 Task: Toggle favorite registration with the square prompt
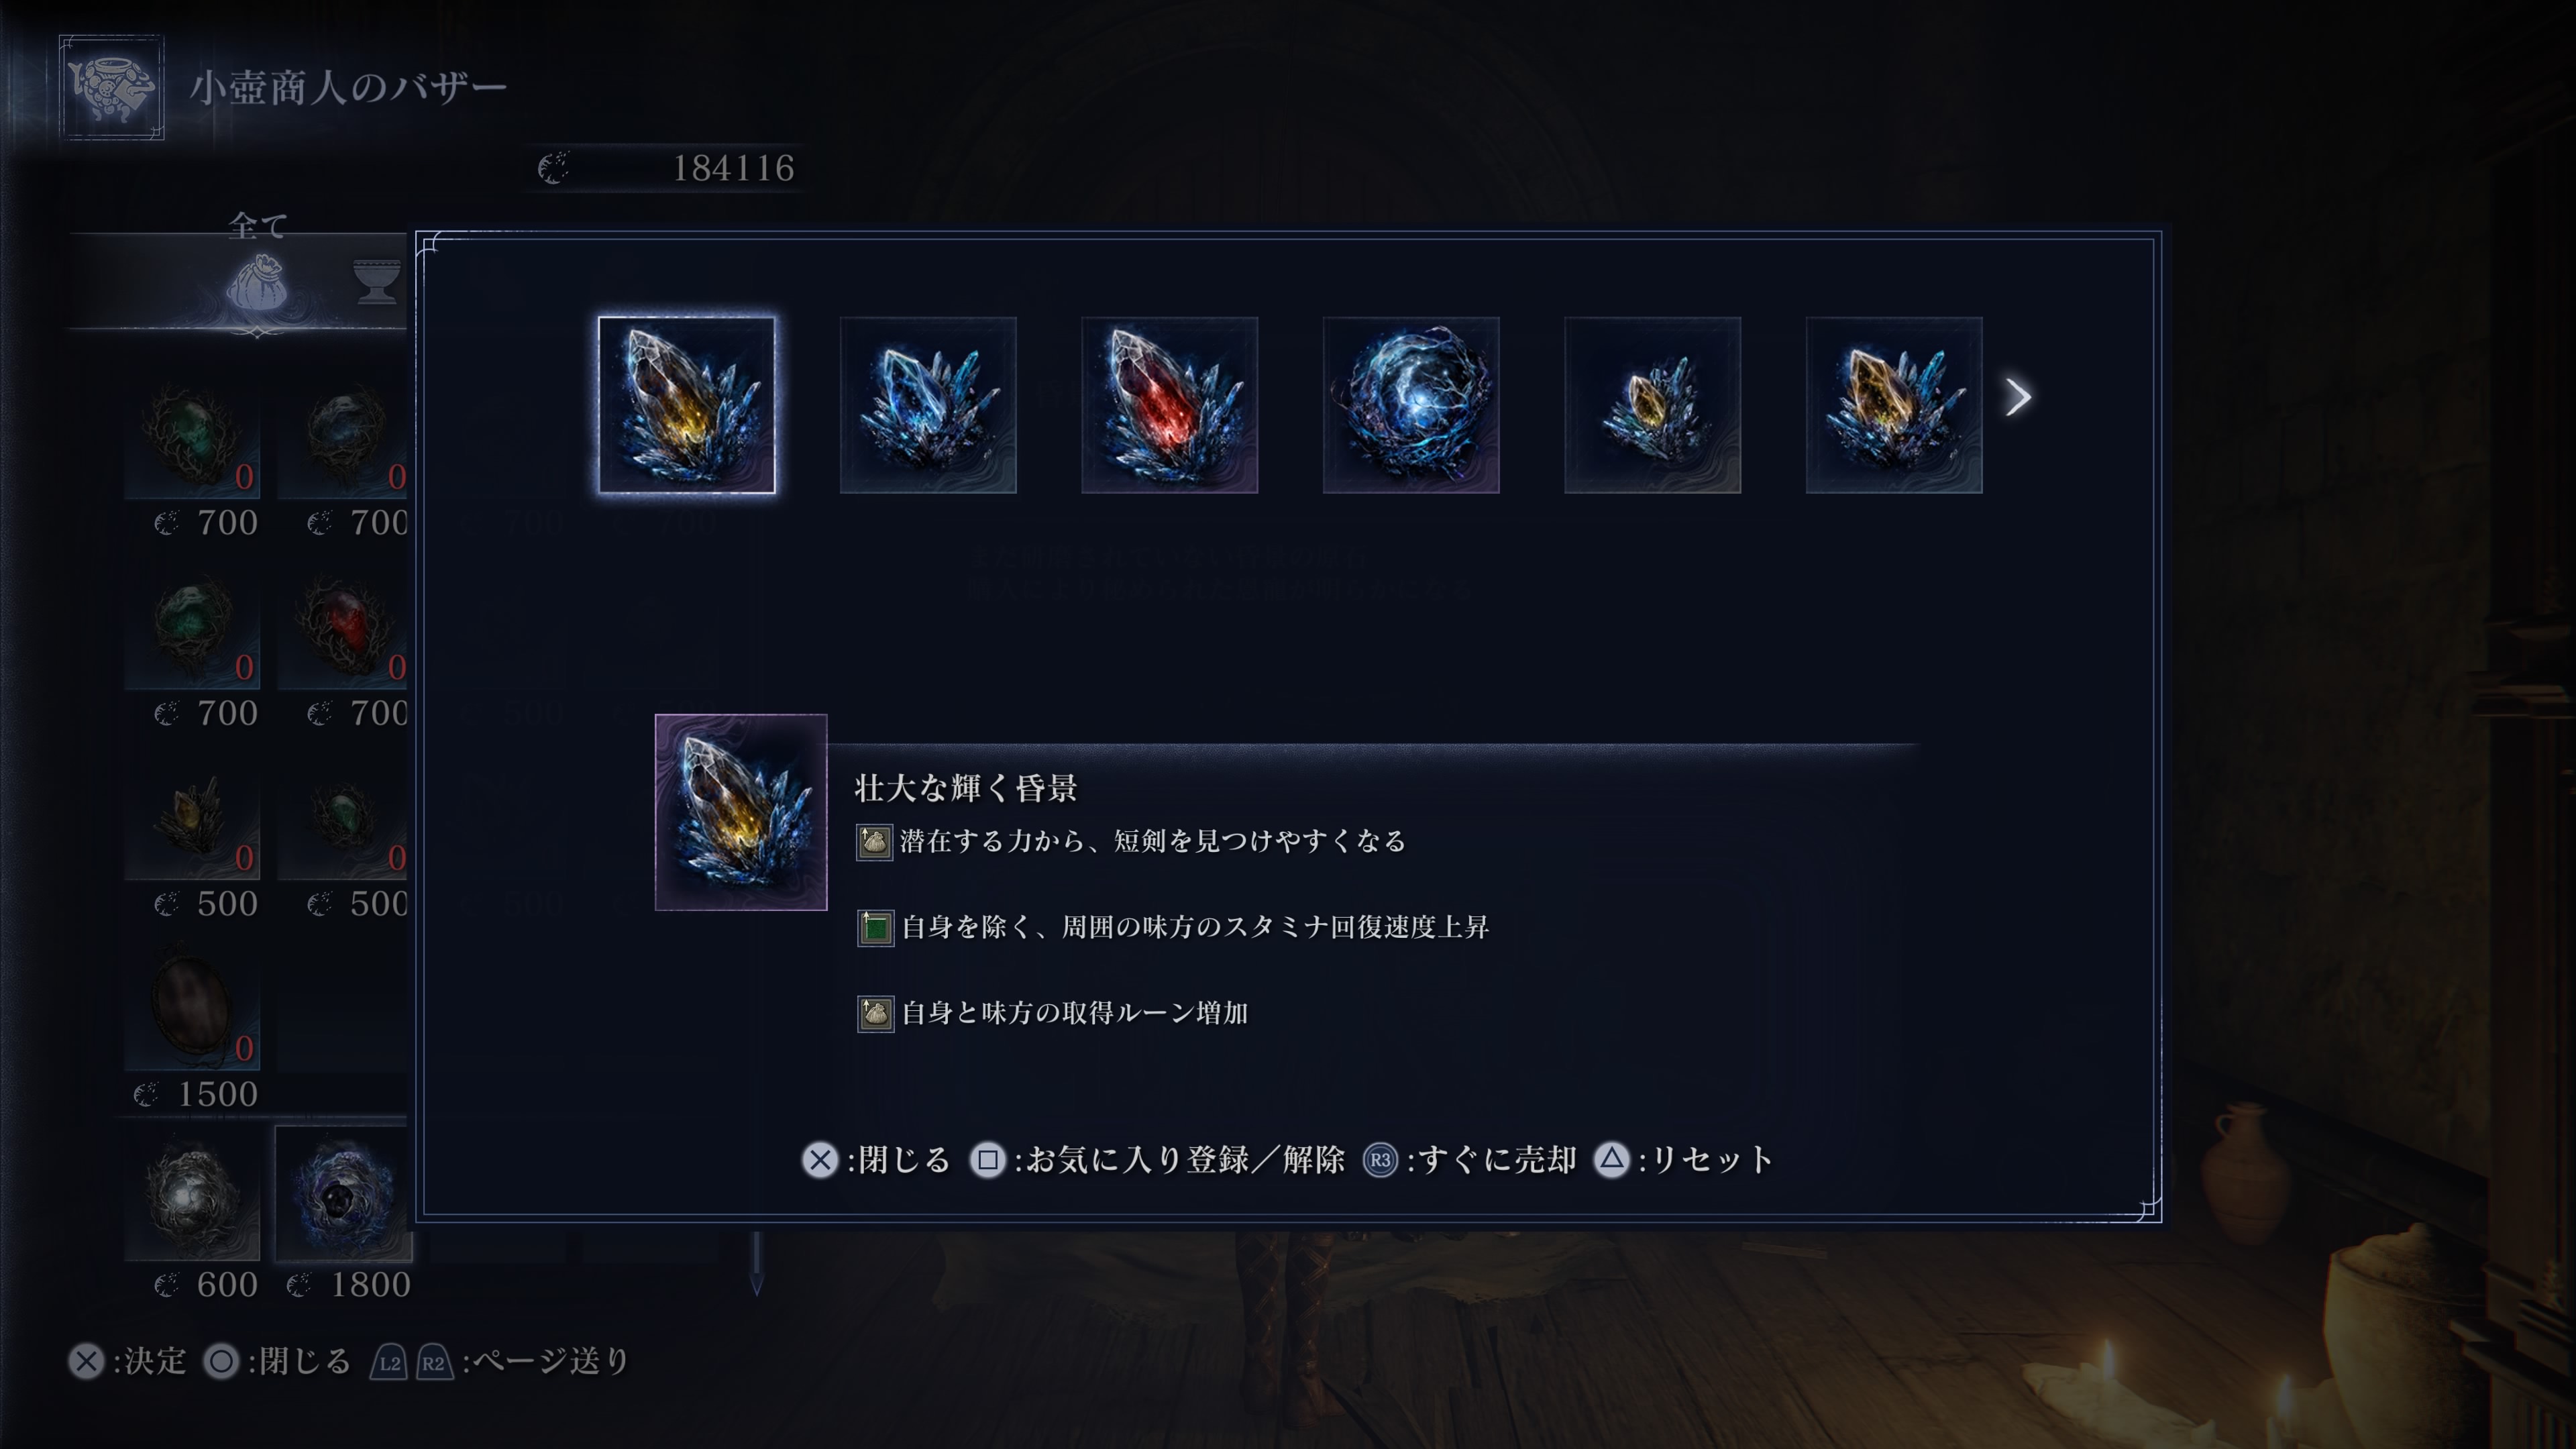[1157, 1160]
